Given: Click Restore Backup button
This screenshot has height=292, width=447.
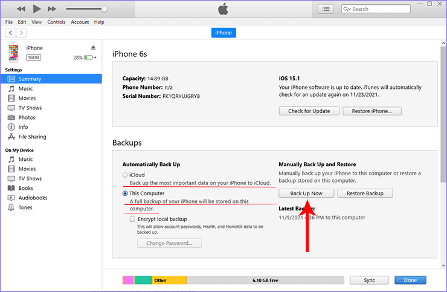Looking at the screenshot, I should pyautogui.click(x=365, y=193).
